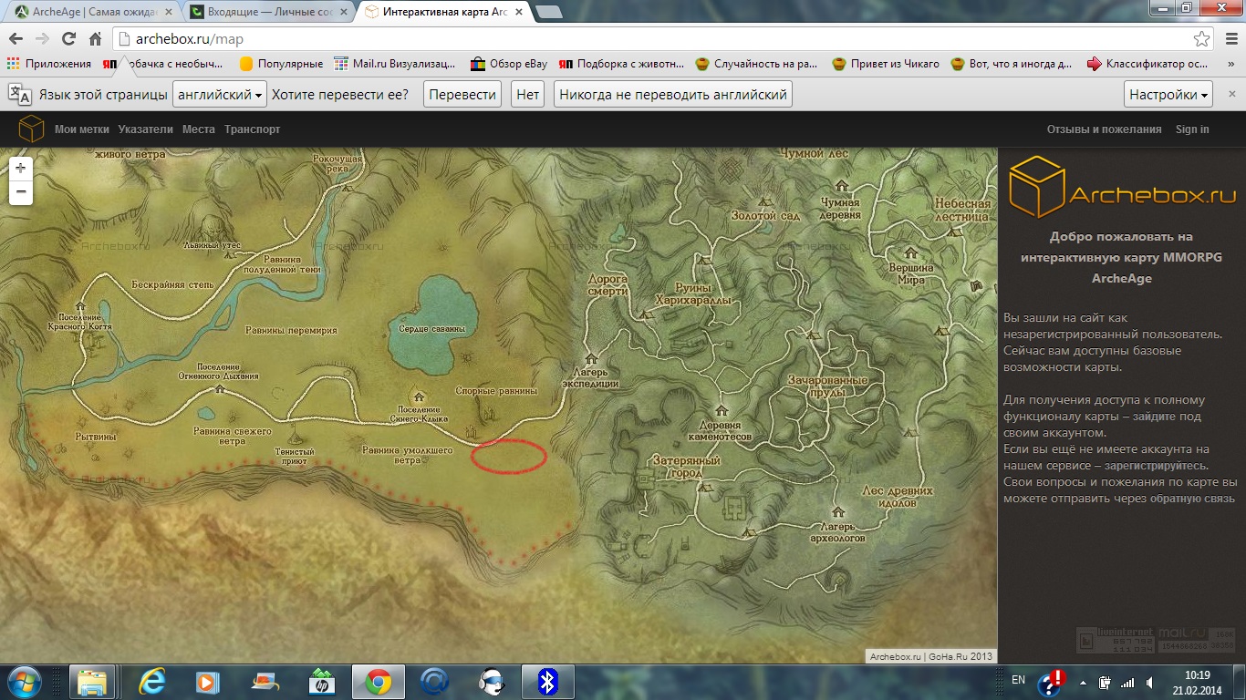
Task: Click the translate icon in translation bar
Action: pyautogui.click(x=19, y=95)
